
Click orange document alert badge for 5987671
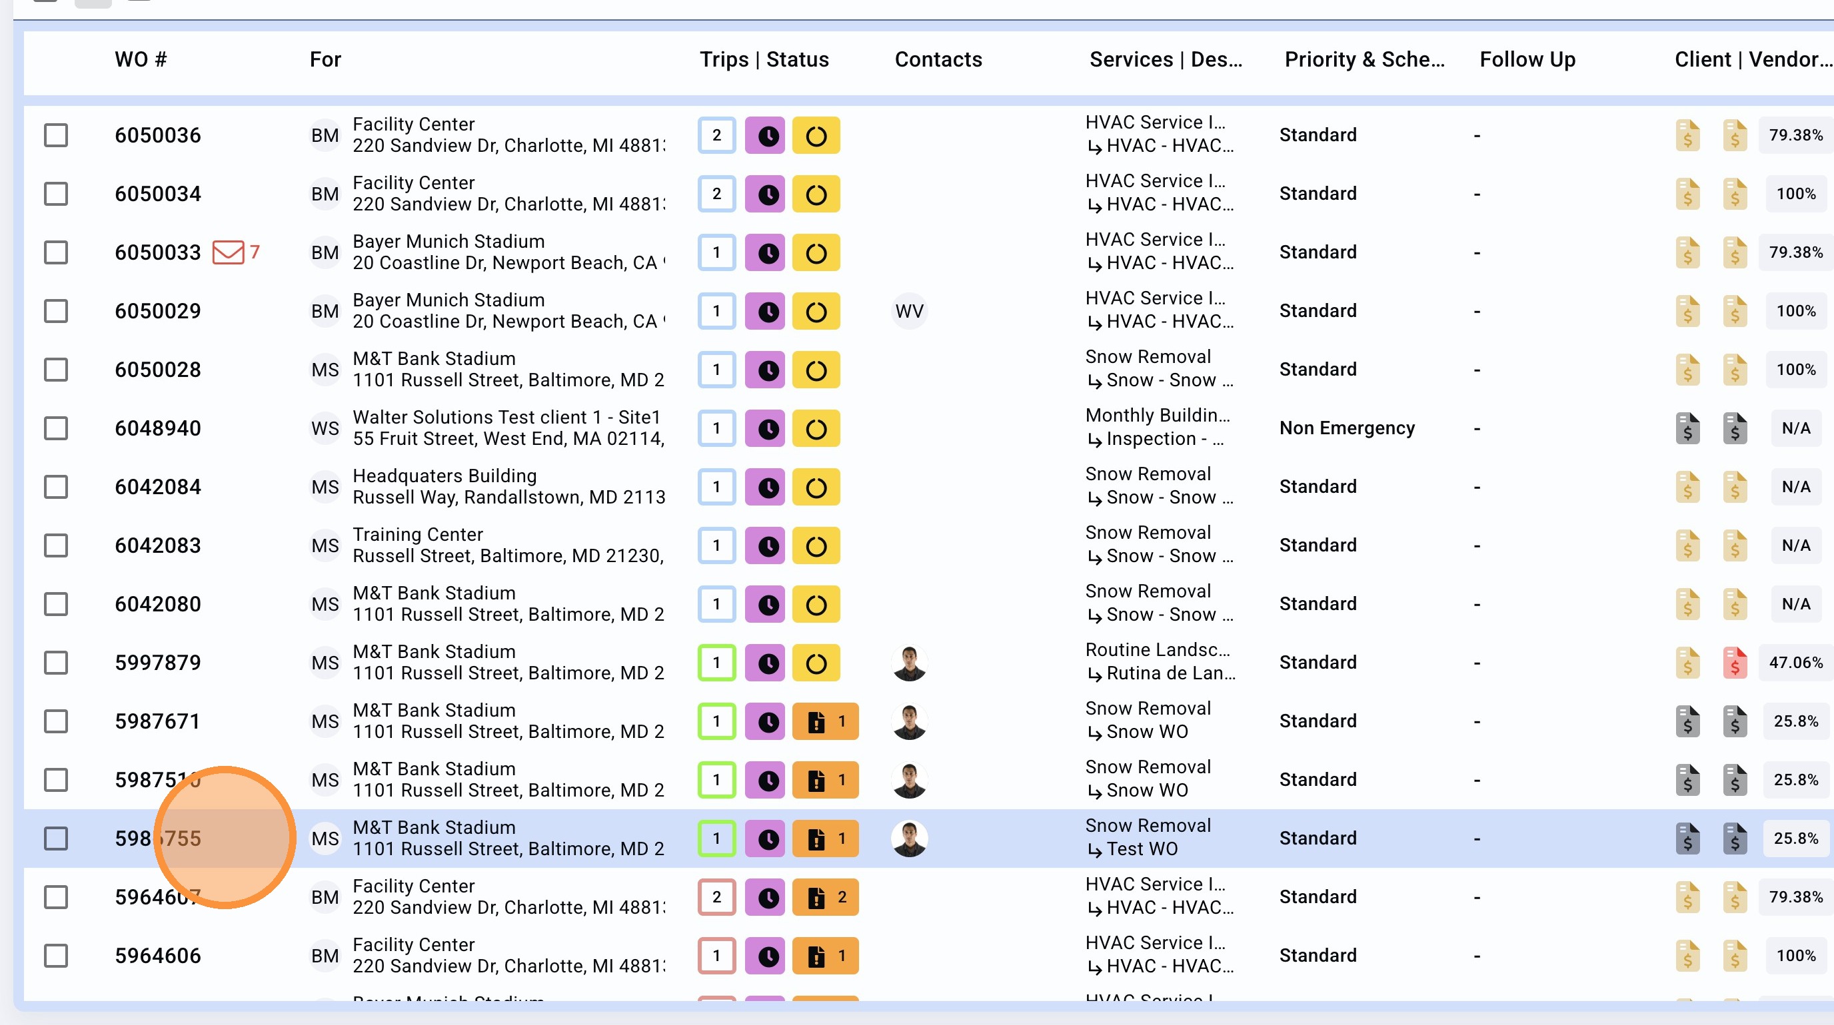click(x=825, y=722)
